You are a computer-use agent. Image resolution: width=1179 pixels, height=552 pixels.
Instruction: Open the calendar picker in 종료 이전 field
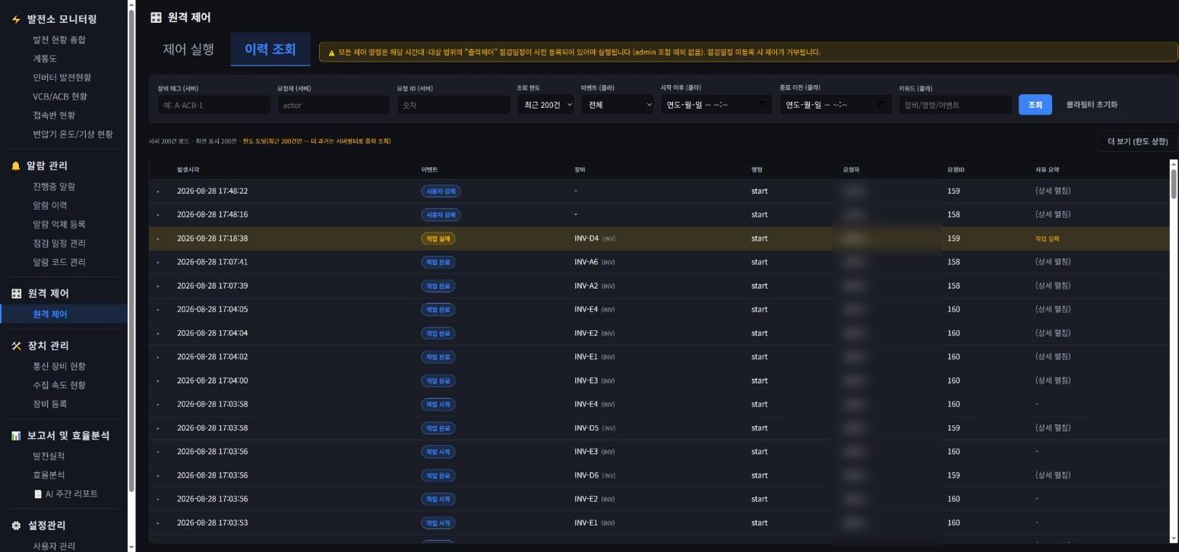(x=882, y=105)
